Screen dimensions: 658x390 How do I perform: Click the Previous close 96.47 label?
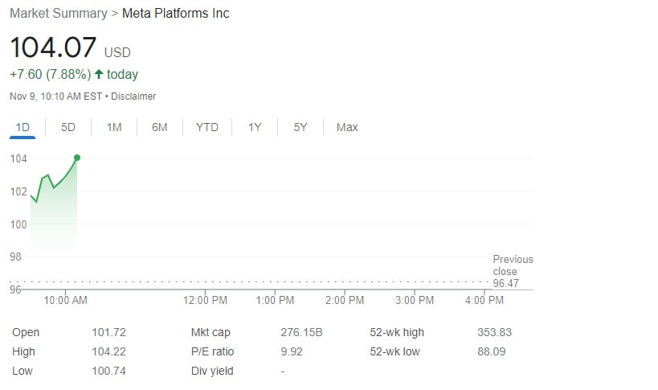(513, 271)
